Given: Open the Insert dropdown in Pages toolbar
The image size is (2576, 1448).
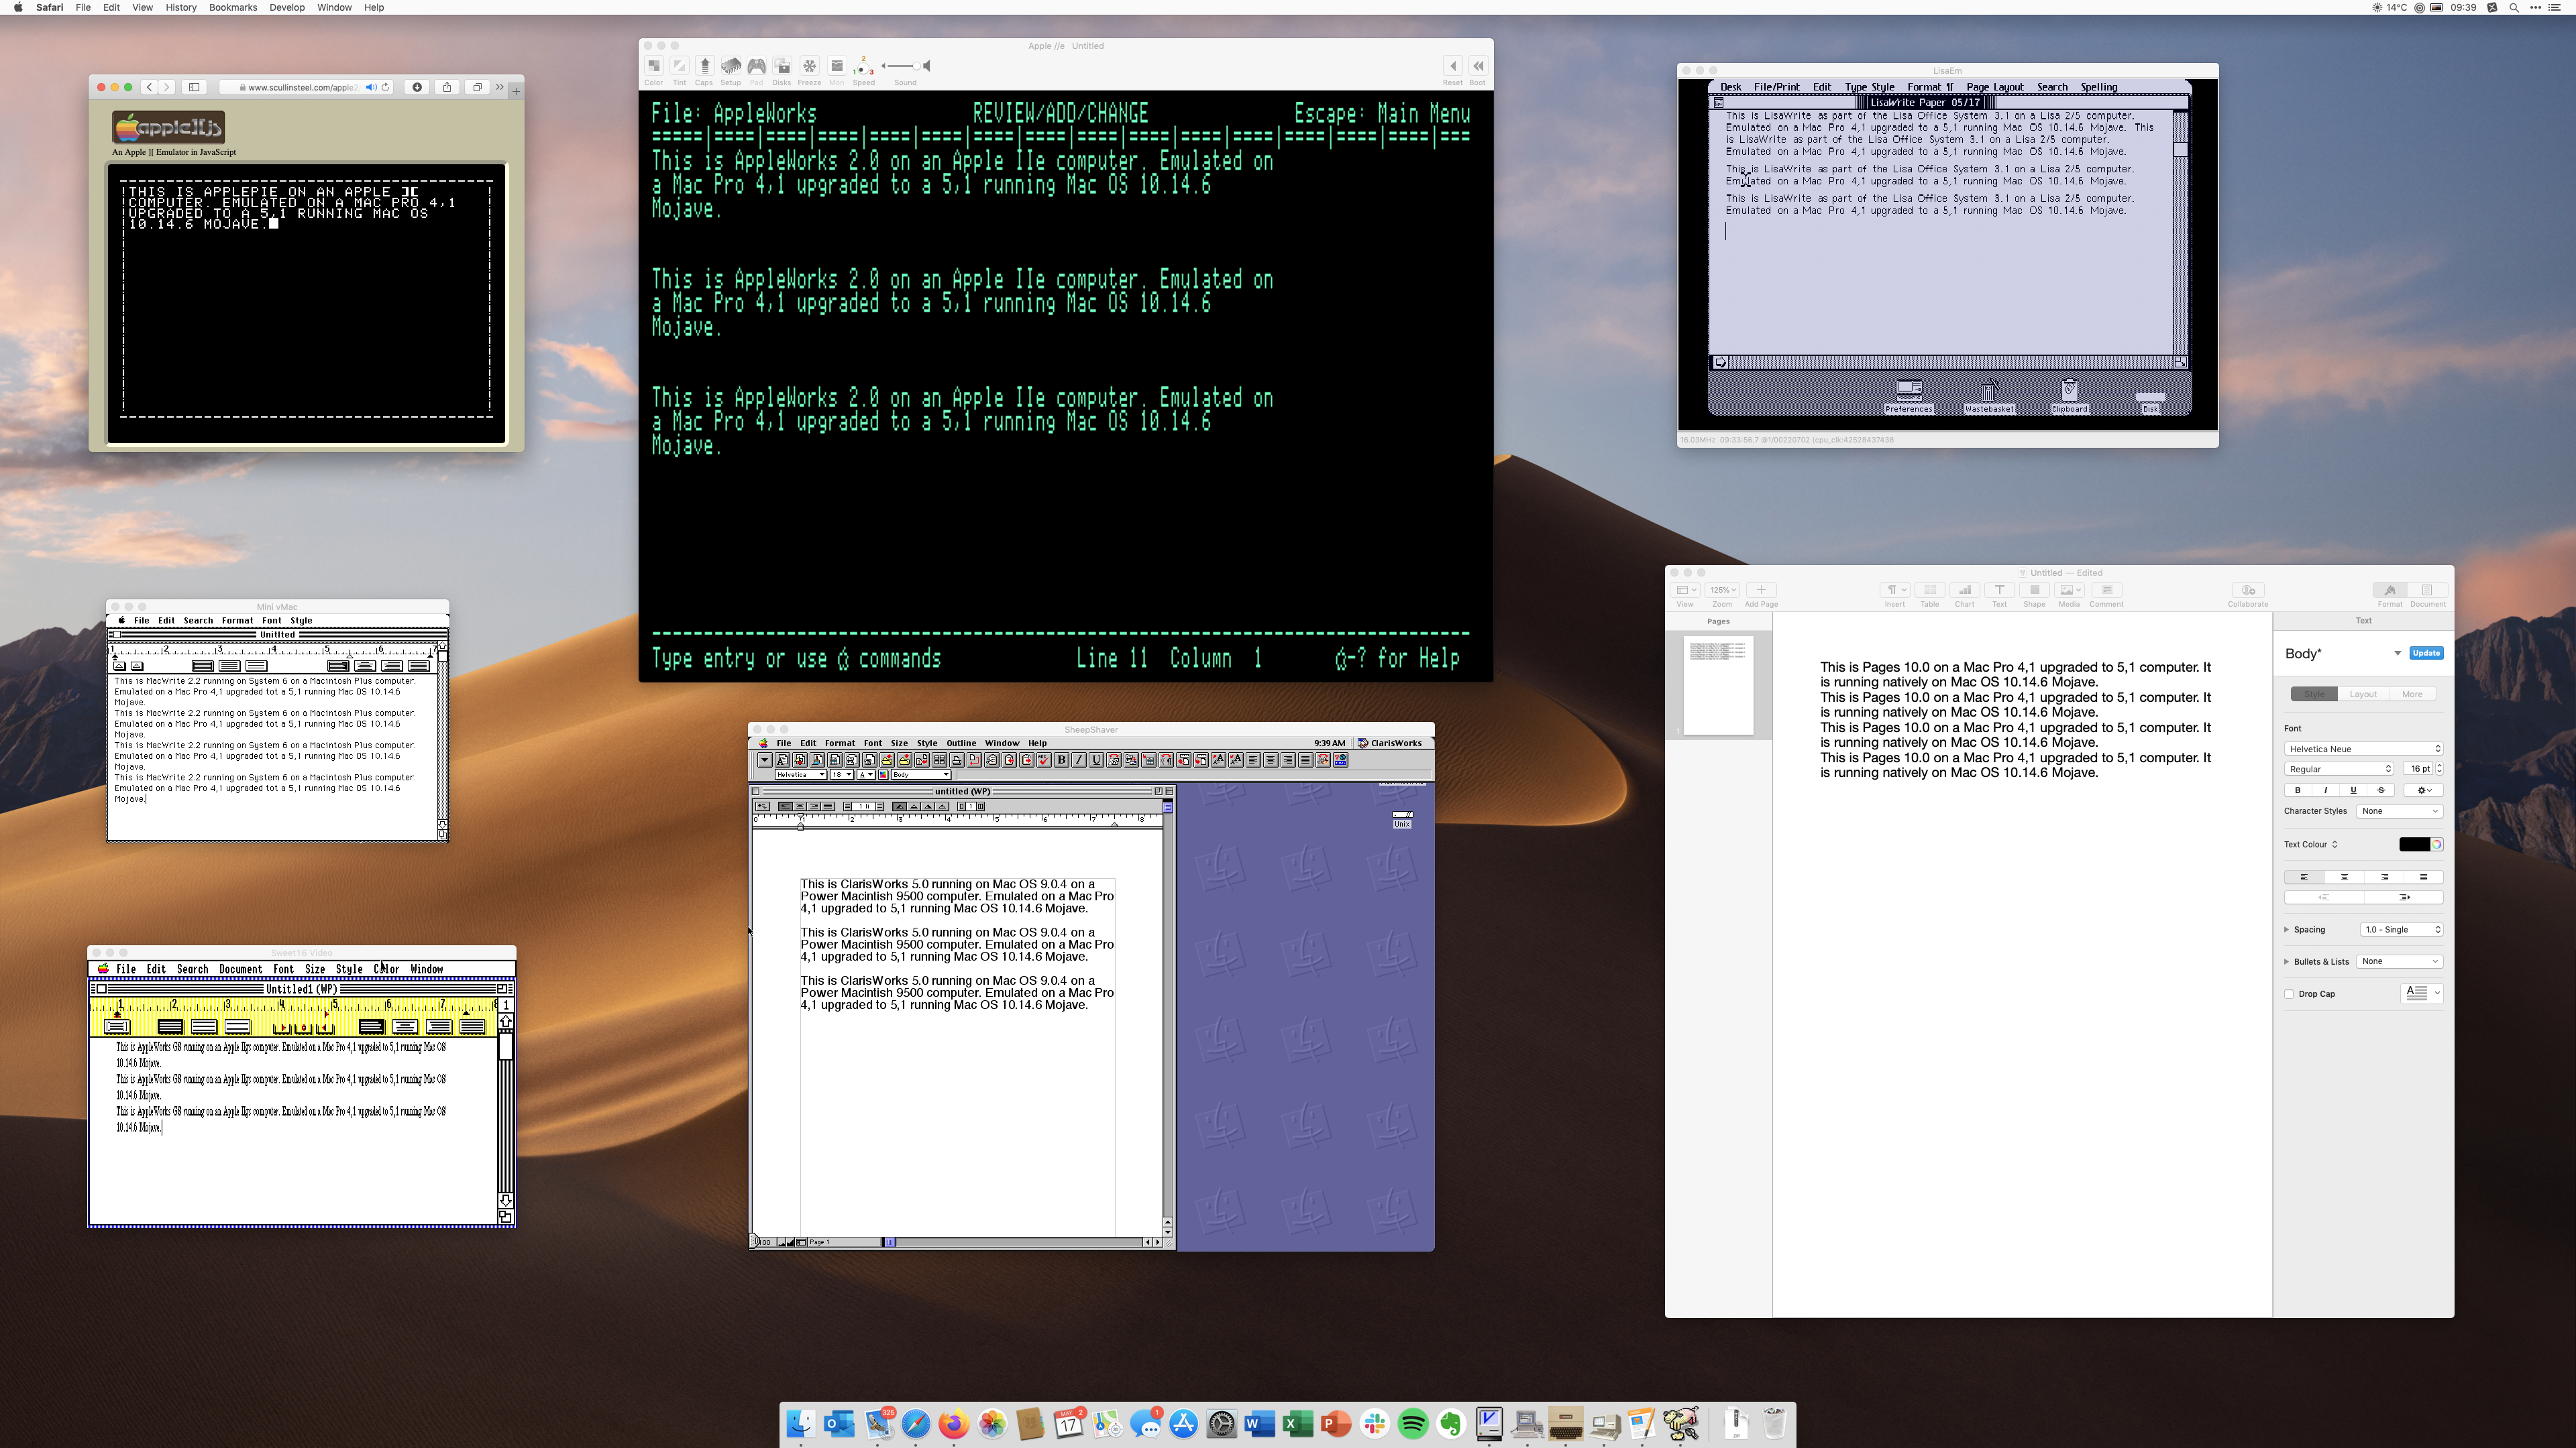Looking at the screenshot, I should click(1895, 590).
